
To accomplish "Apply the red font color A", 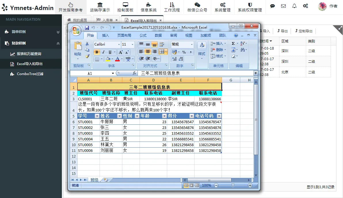I will tap(117, 59).
